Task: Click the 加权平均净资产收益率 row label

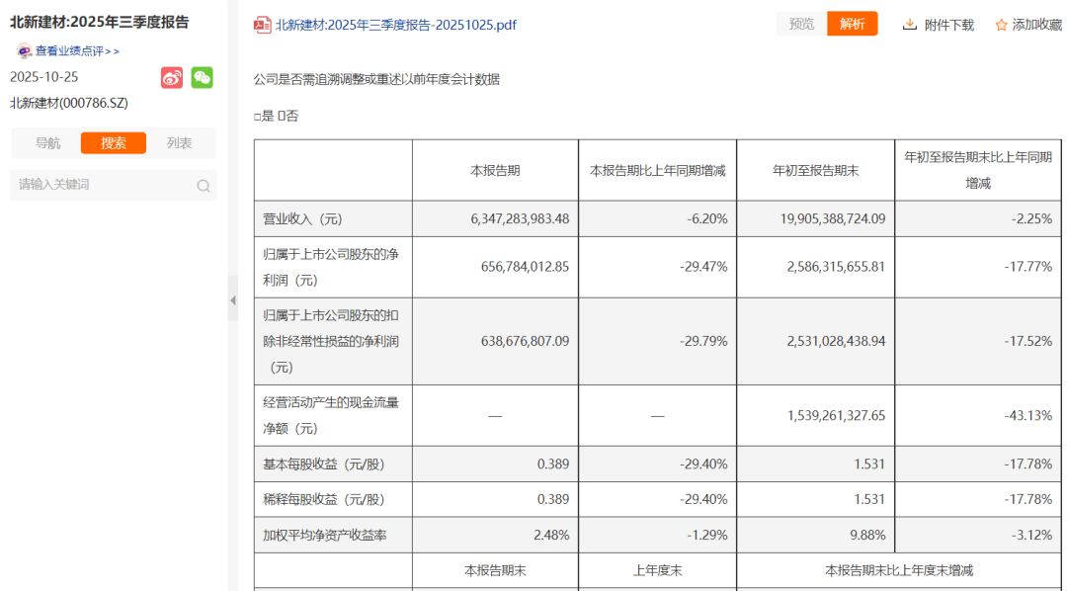Action: click(325, 536)
